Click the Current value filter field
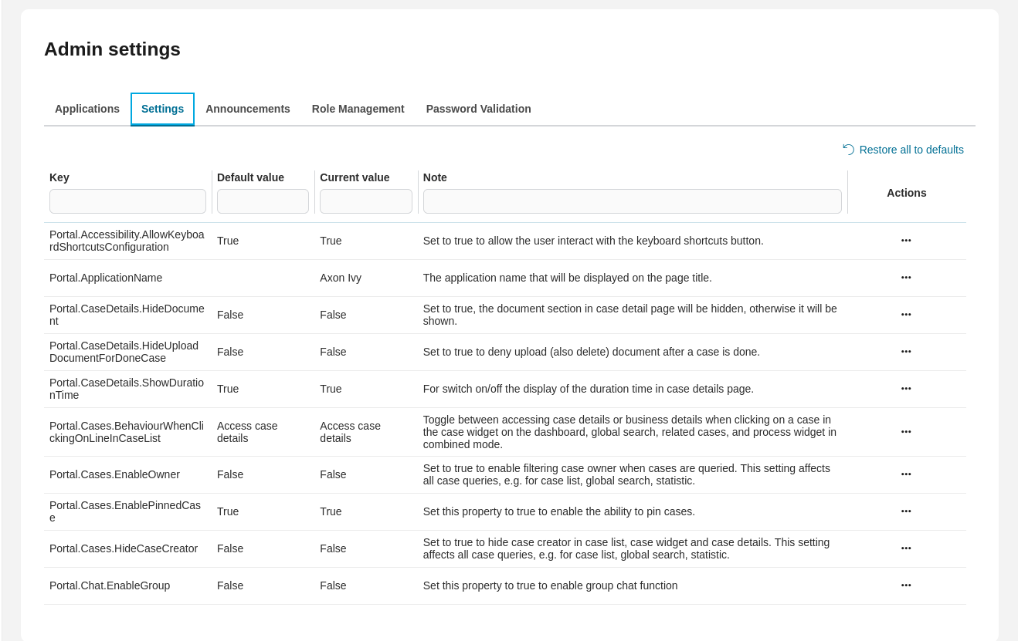Screen dimensions: 1018x641 coord(365,201)
